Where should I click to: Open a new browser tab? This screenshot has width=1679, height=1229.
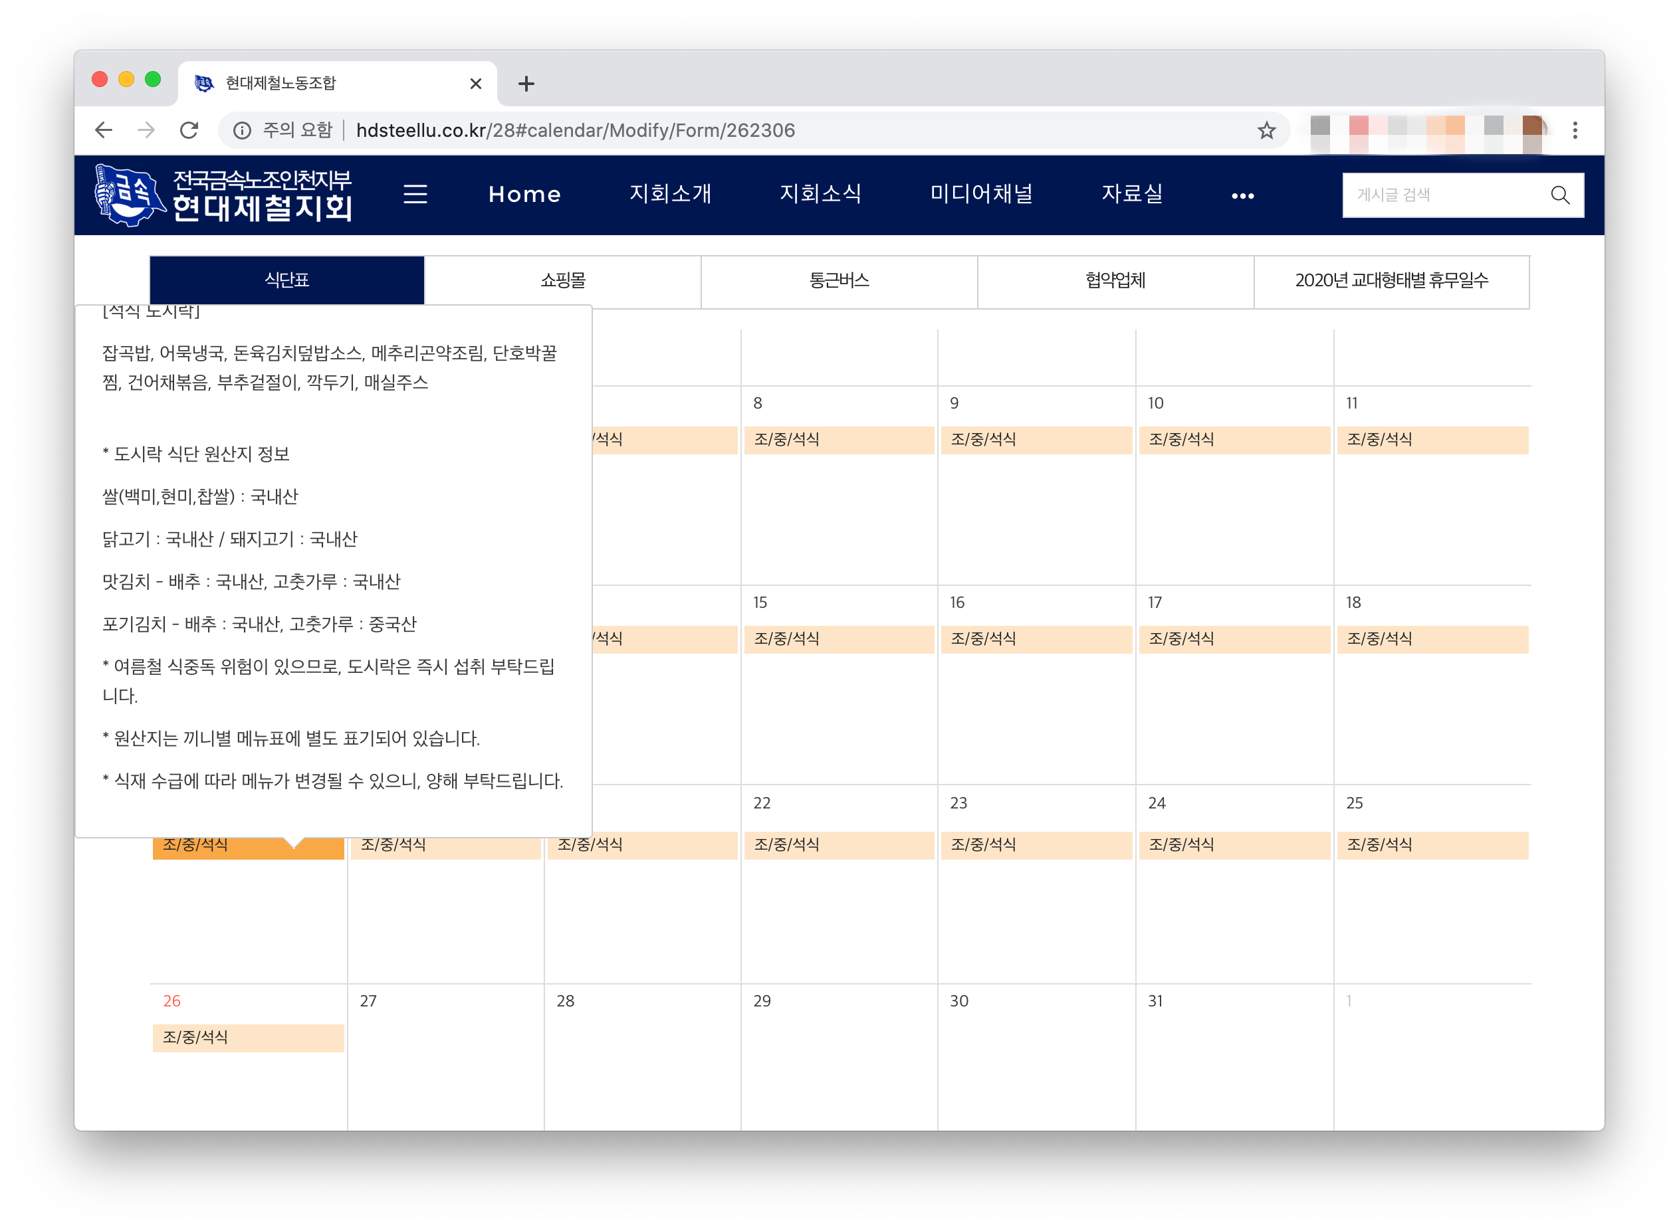tap(526, 83)
